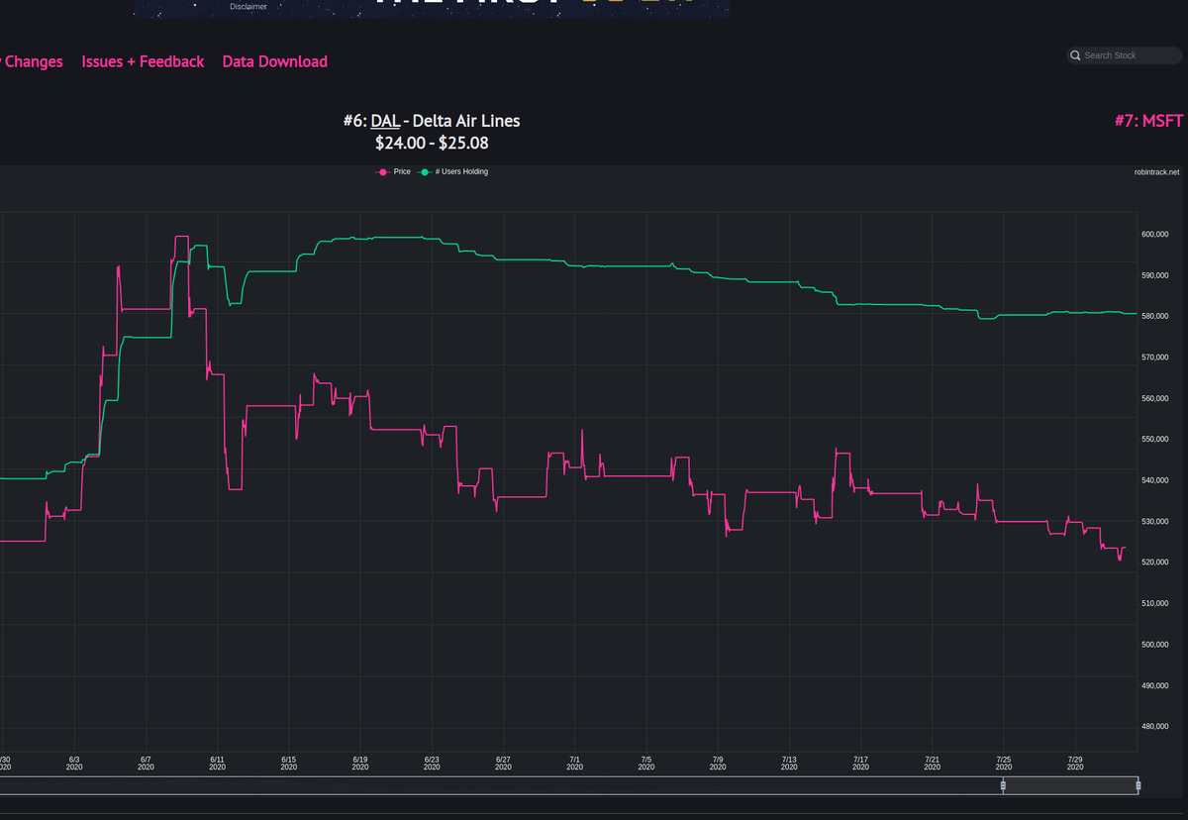Click the 7/17 2020 date axis label
1188x820 pixels.
click(860, 763)
